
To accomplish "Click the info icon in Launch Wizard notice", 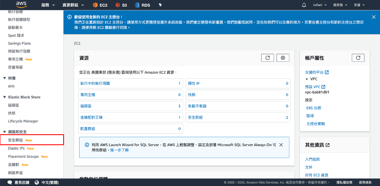I will click(87, 145).
